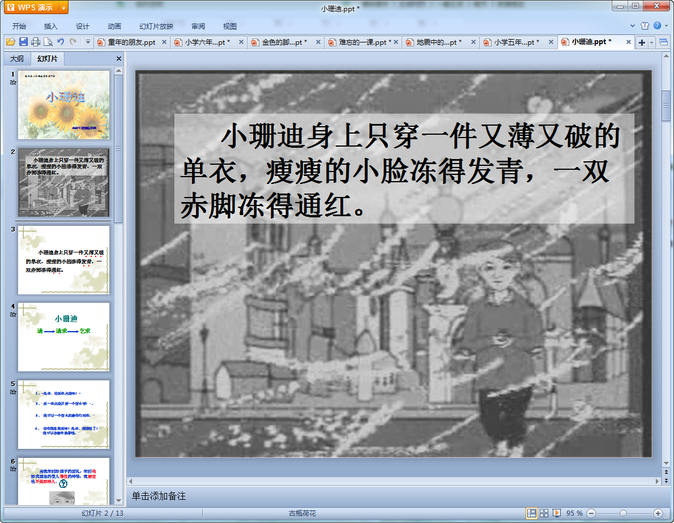
Task: Undo the last action
Action: (x=61, y=42)
